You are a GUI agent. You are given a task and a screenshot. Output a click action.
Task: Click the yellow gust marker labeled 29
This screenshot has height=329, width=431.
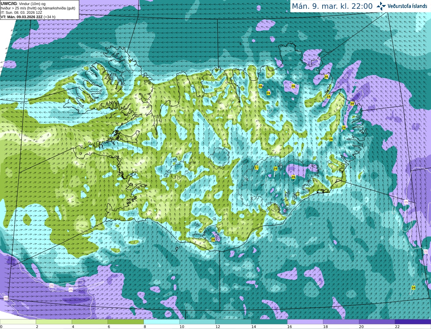344,127
